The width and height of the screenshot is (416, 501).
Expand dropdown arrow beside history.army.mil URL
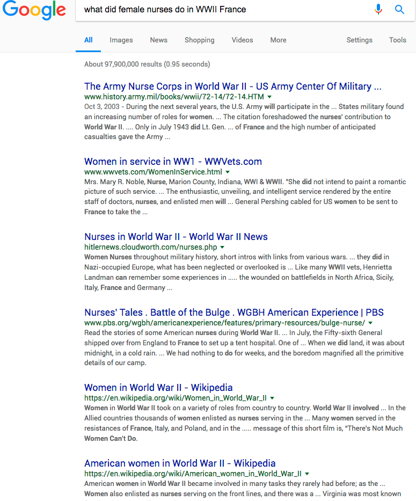[269, 97]
